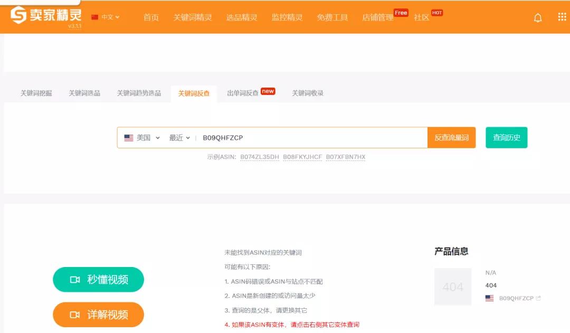Switch to the 出单词反查 tab
The height and width of the screenshot is (333, 570).
click(x=243, y=93)
